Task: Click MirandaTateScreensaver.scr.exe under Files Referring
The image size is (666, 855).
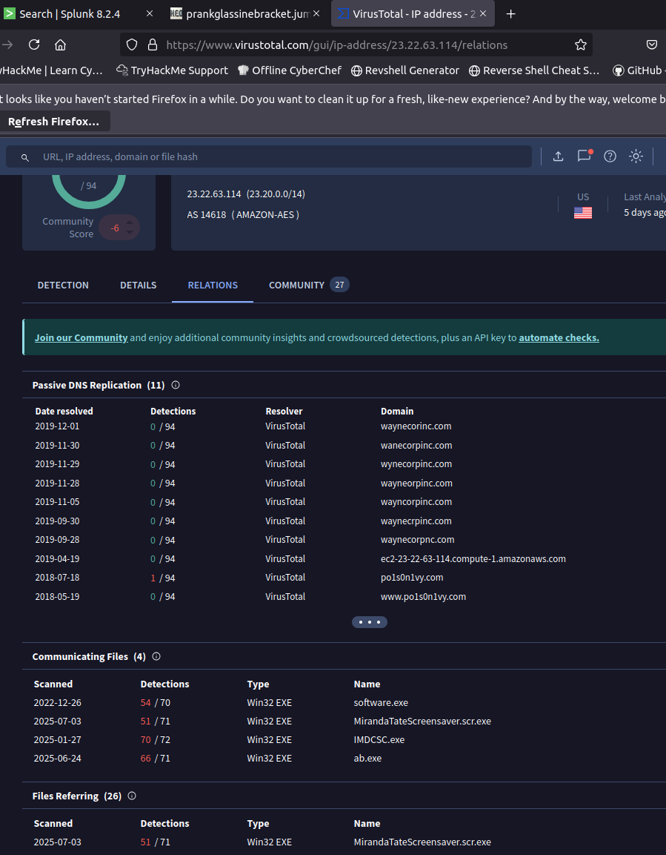Action: pyautogui.click(x=422, y=842)
